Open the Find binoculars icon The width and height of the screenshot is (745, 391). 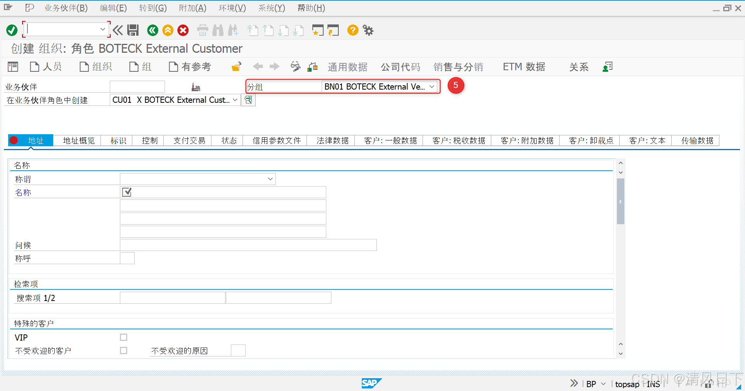[x=218, y=30]
